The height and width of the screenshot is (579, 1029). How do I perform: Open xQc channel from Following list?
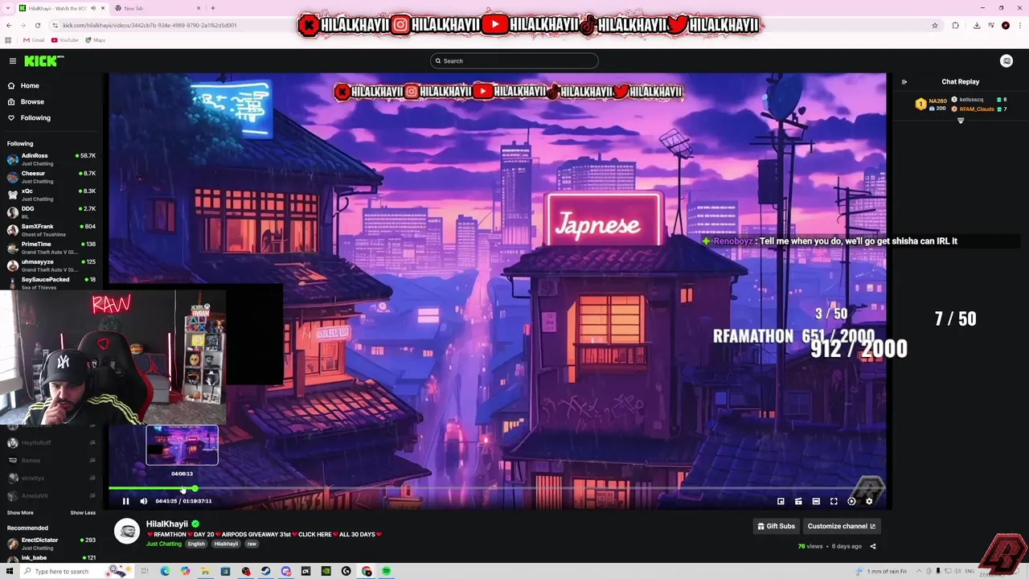coord(51,195)
